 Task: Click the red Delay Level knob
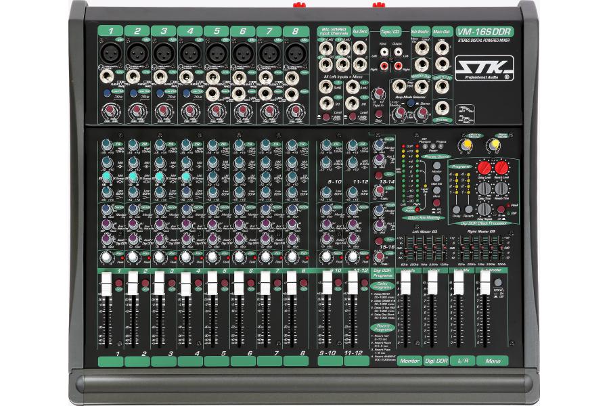(x=484, y=167)
